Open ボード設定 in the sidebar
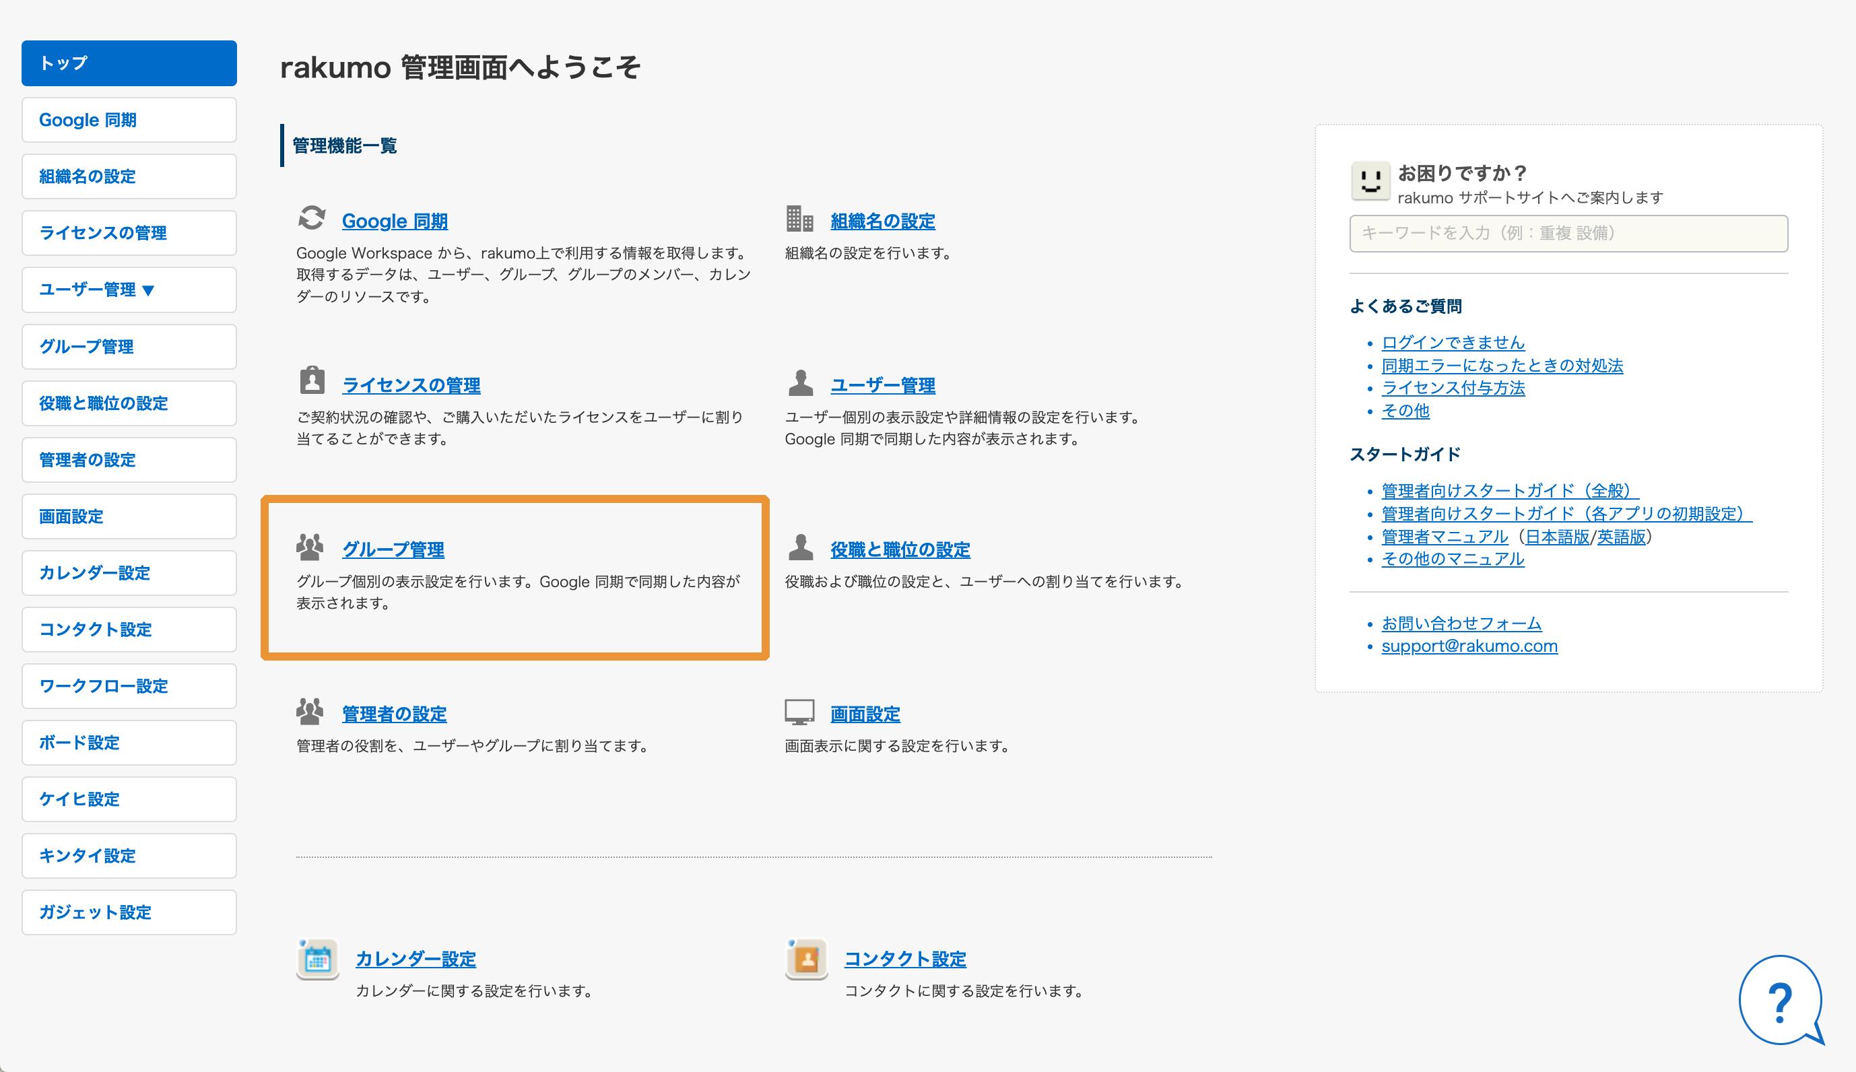Image resolution: width=1856 pixels, height=1072 pixels. 129,743
